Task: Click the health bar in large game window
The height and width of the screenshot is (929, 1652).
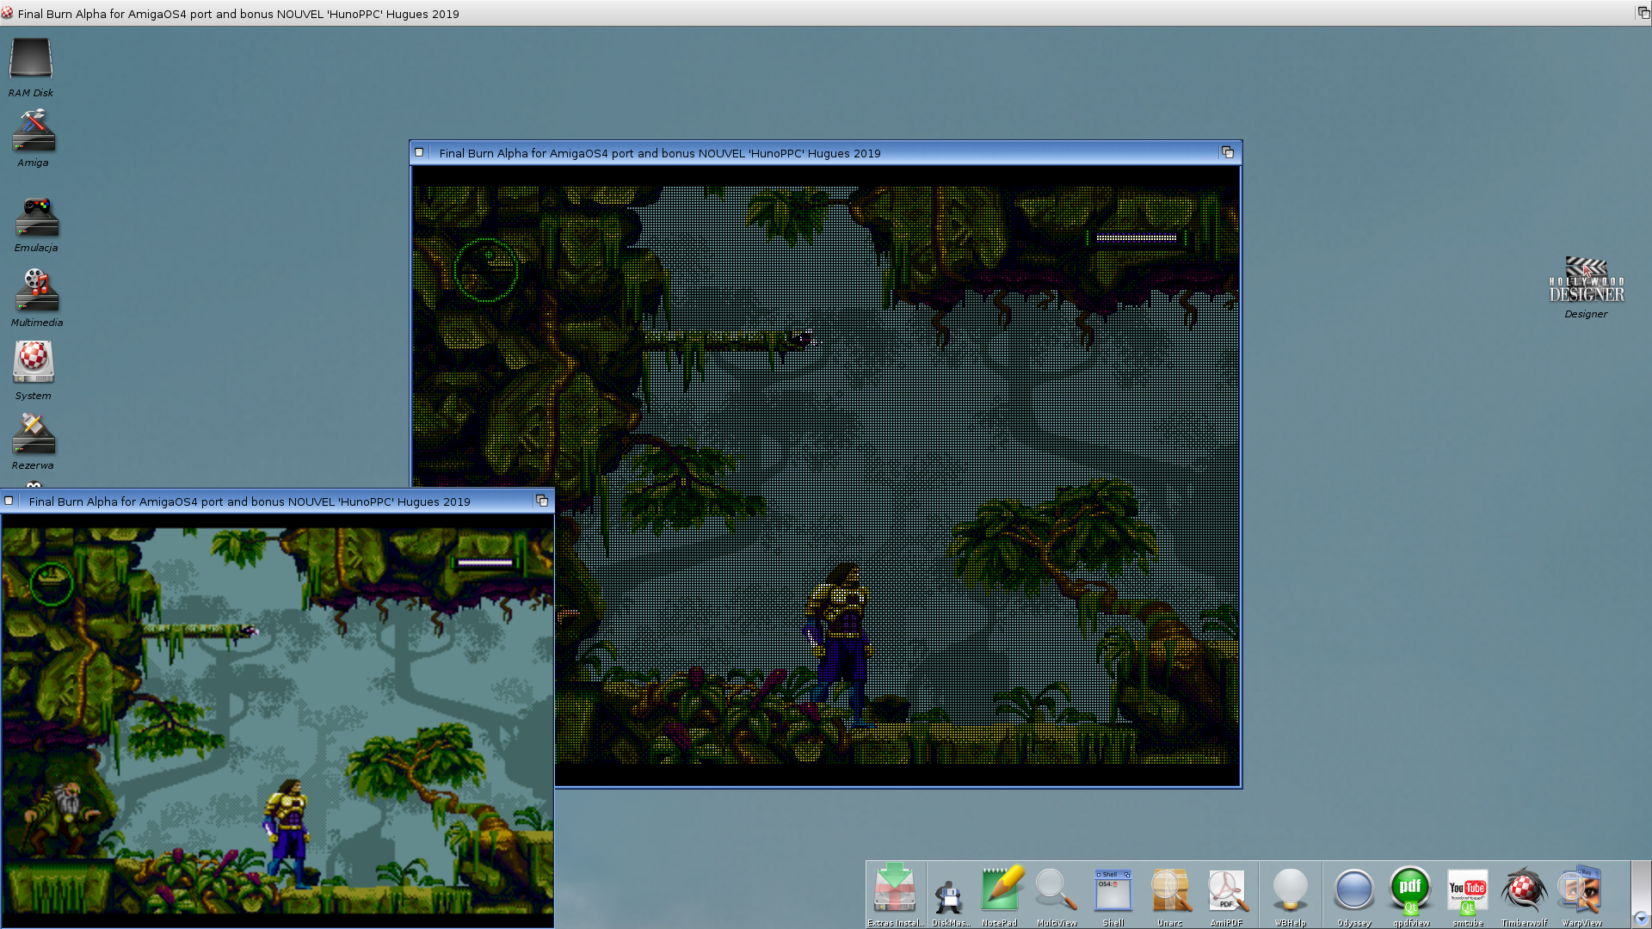Action: (x=1136, y=238)
